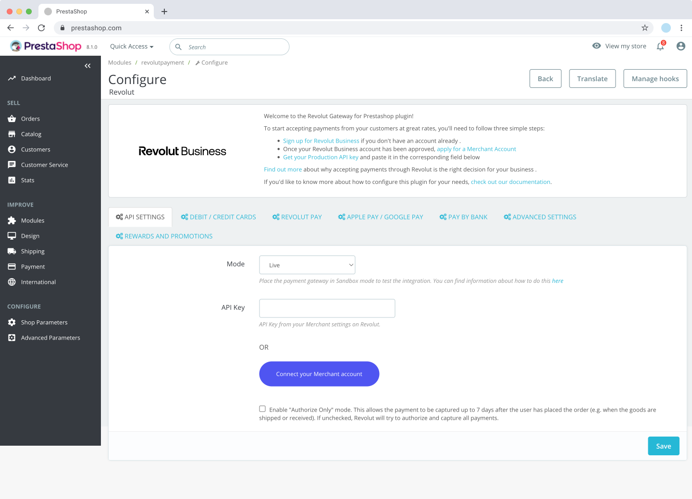Image resolution: width=692 pixels, height=499 pixels.
Task: Open Customer Service in sidebar
Action: point(44,165)
